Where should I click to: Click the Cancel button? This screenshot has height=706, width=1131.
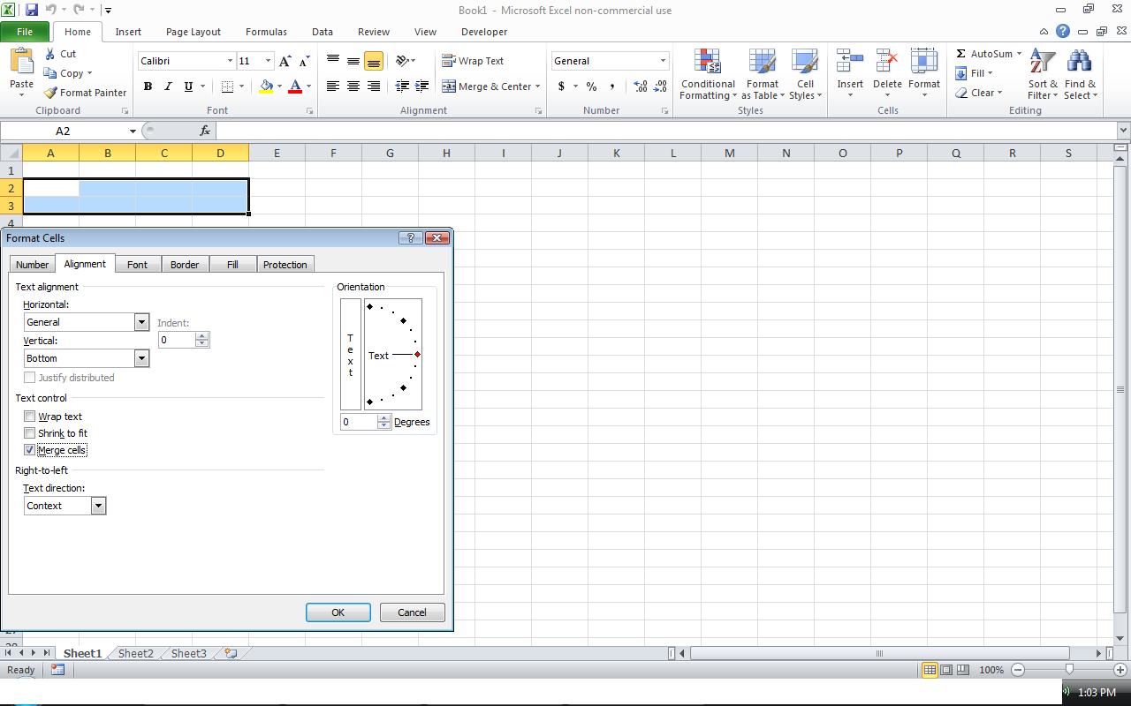pyautogui.click(x=412, y=612)
